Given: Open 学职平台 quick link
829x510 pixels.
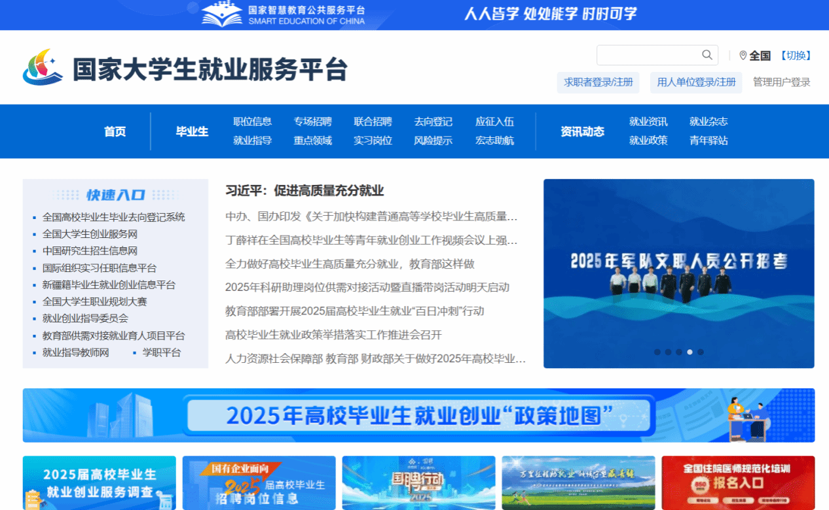Looking at the screenshot, I should 162,353.
